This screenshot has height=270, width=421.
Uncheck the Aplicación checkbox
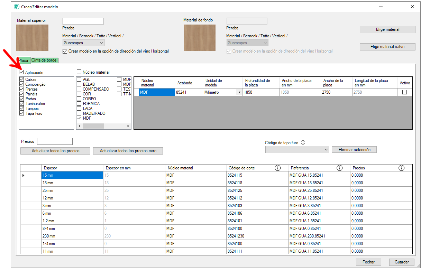[21, 73]
